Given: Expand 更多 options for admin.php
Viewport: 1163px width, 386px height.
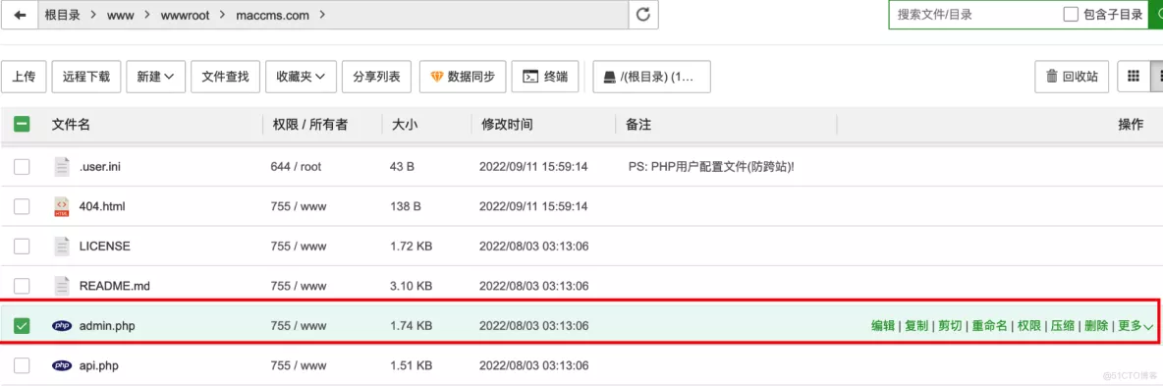Looking at the screenshot, I should pos(1135,326).
